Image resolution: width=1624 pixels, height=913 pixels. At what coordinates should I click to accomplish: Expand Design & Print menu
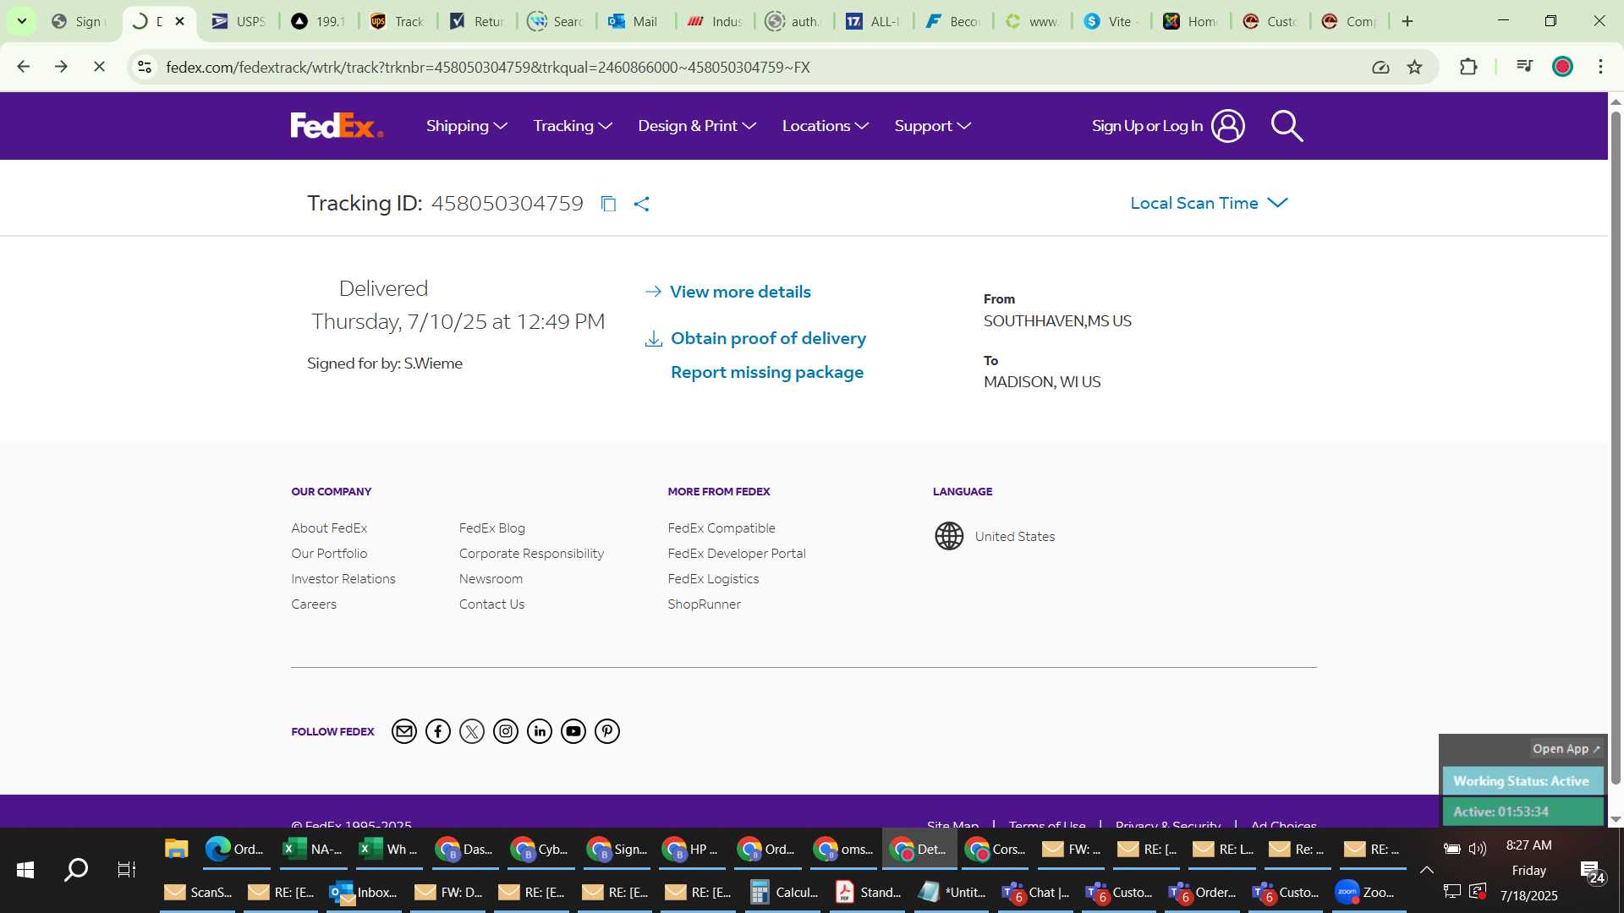click(697, 126)
